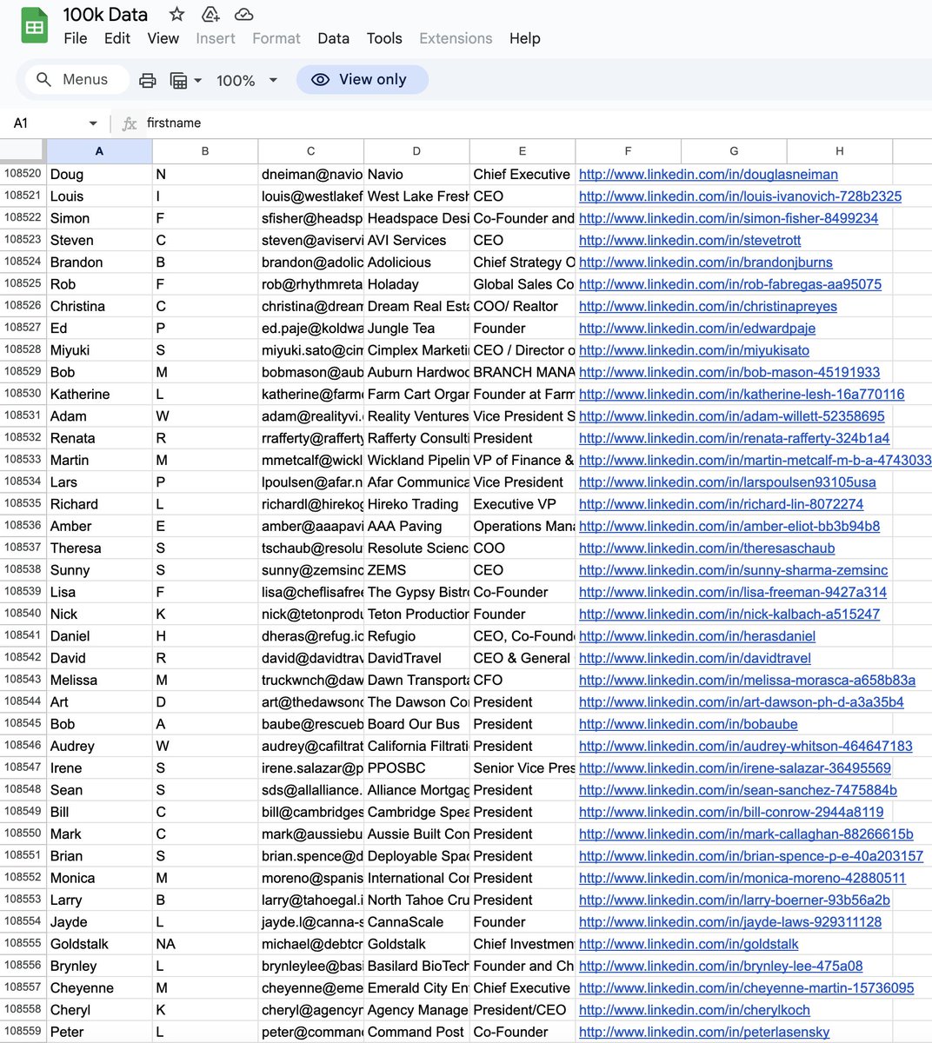The width and height of the screenshot is (932, 1043).
Task: Open the Insert menu
Action: (216, 38)
